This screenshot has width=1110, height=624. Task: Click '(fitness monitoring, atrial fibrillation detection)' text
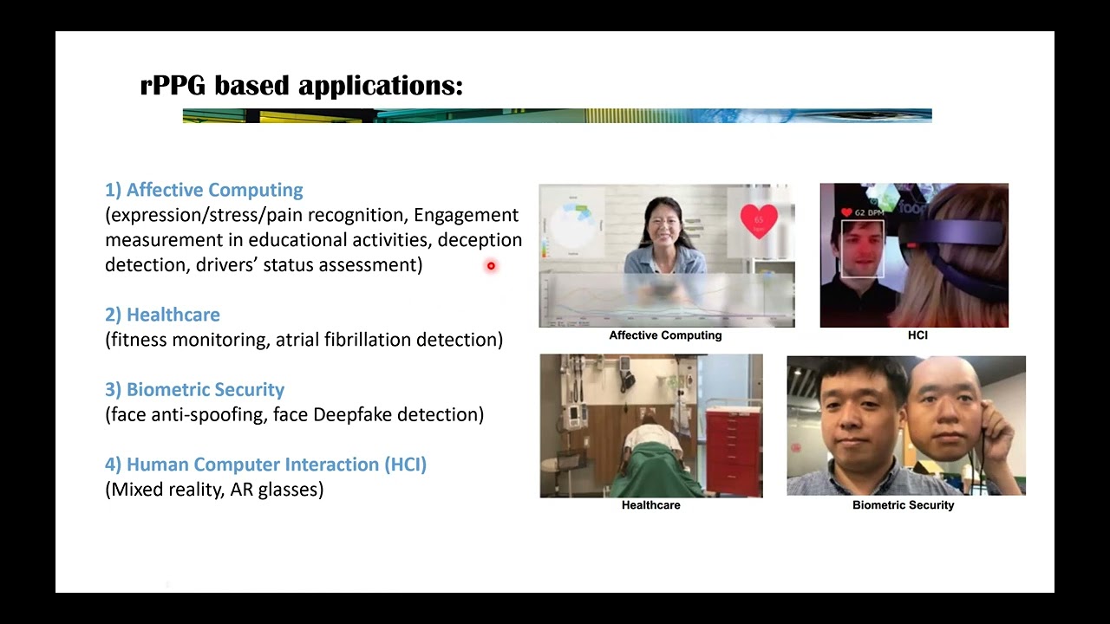point(304,340)
